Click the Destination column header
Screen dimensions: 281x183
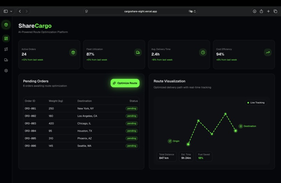(84, 101)
